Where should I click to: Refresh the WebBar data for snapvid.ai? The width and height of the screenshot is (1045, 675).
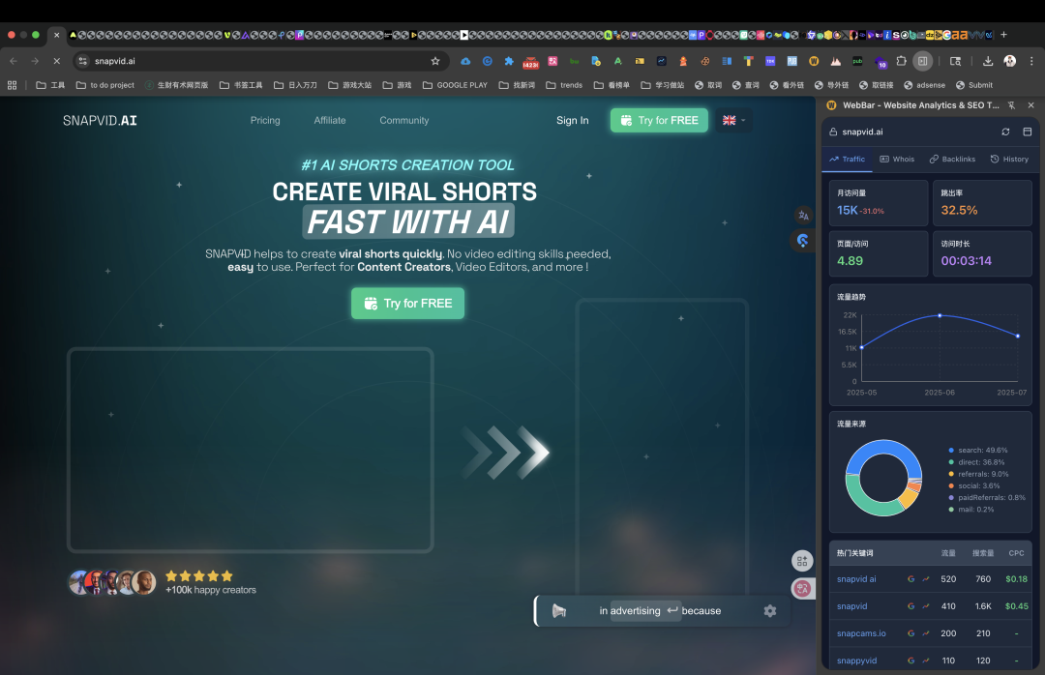(x=1005, y=132)
